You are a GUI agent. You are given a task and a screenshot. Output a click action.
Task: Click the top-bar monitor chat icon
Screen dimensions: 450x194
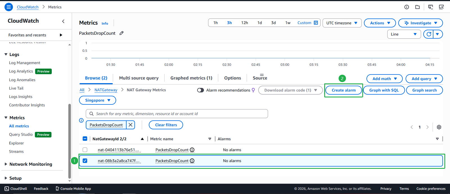click(431, 7)
